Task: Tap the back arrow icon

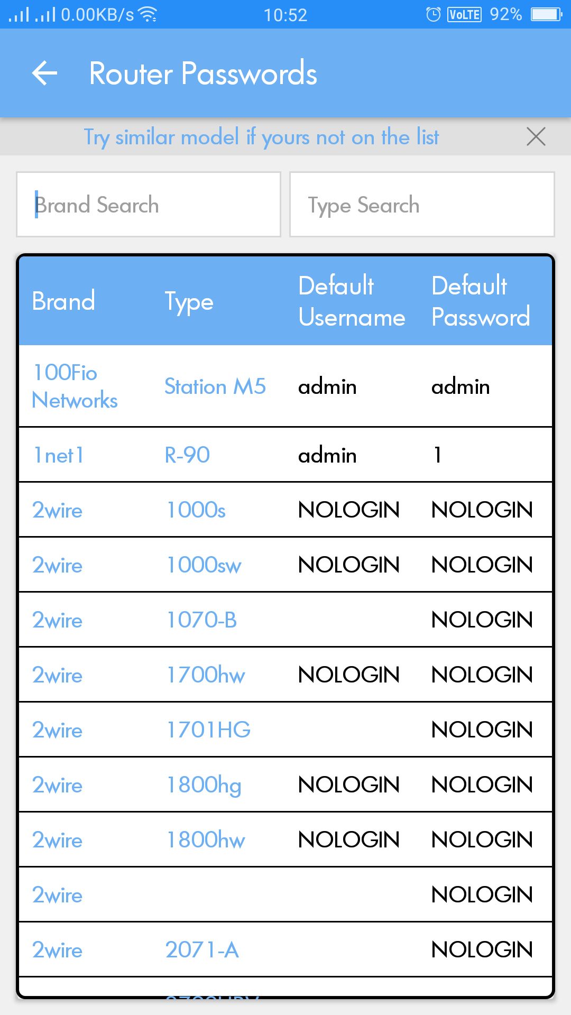Action: pyautogui.click(x=45, y=73)
